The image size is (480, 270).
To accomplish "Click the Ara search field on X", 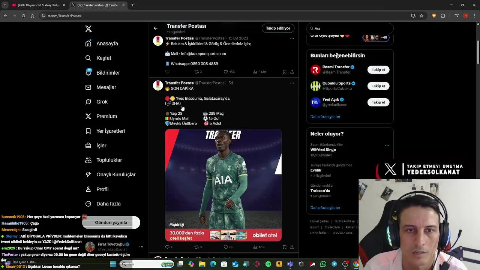I will point(350,28).
